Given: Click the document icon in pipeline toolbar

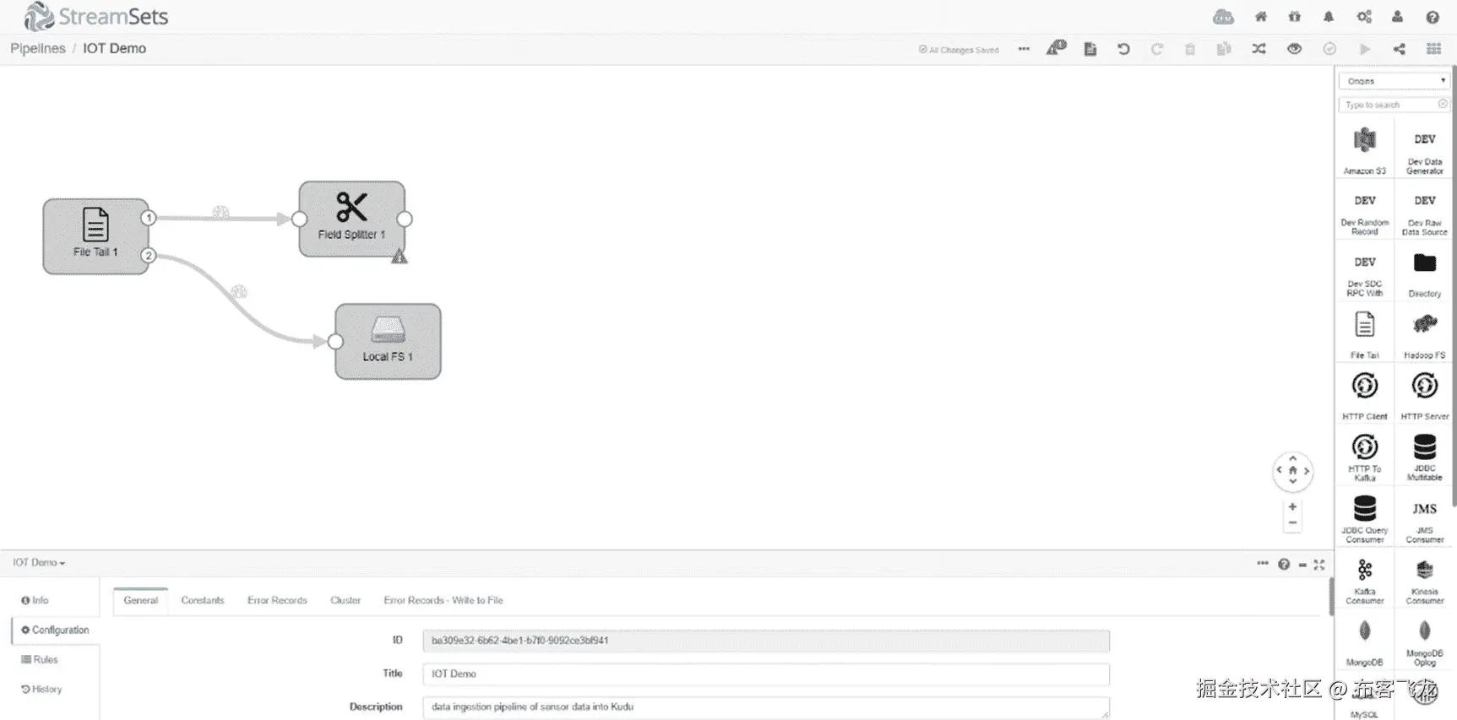Looking at the screenshot, I should [x=1090, y=49].
